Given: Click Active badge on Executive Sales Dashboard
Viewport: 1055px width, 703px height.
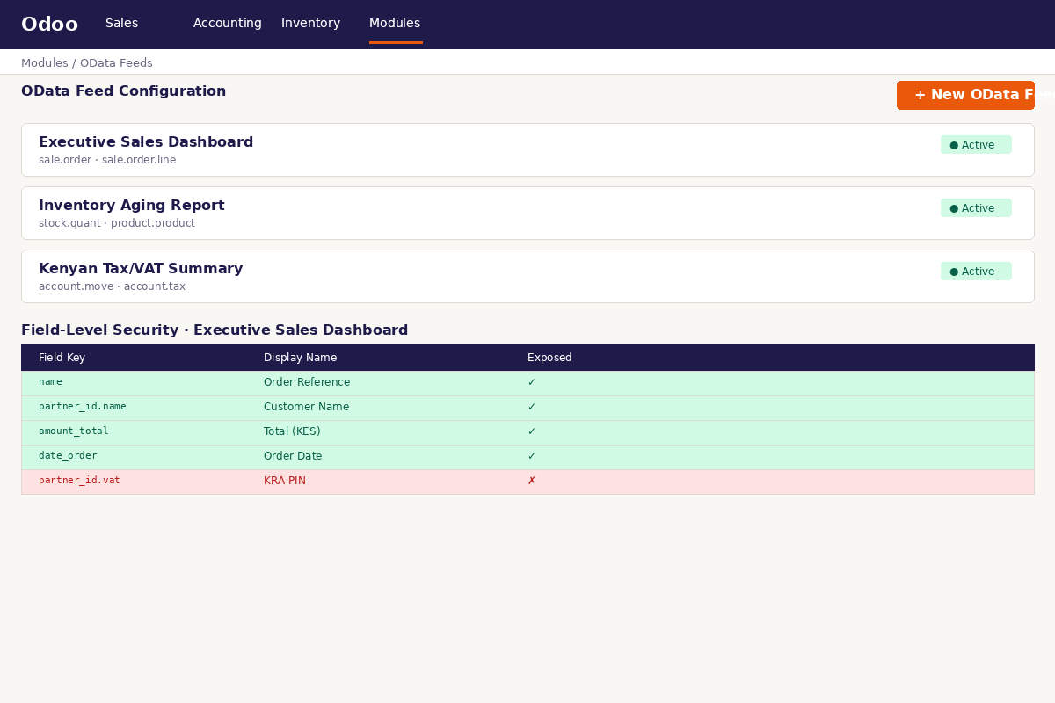Looking at the screenshot, I should pos(976,145).
